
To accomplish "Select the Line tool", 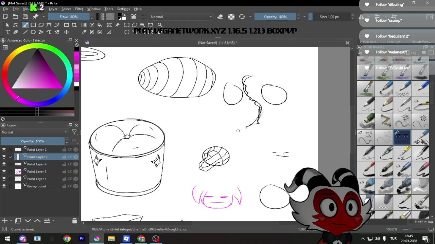I will tap(25, 32).
